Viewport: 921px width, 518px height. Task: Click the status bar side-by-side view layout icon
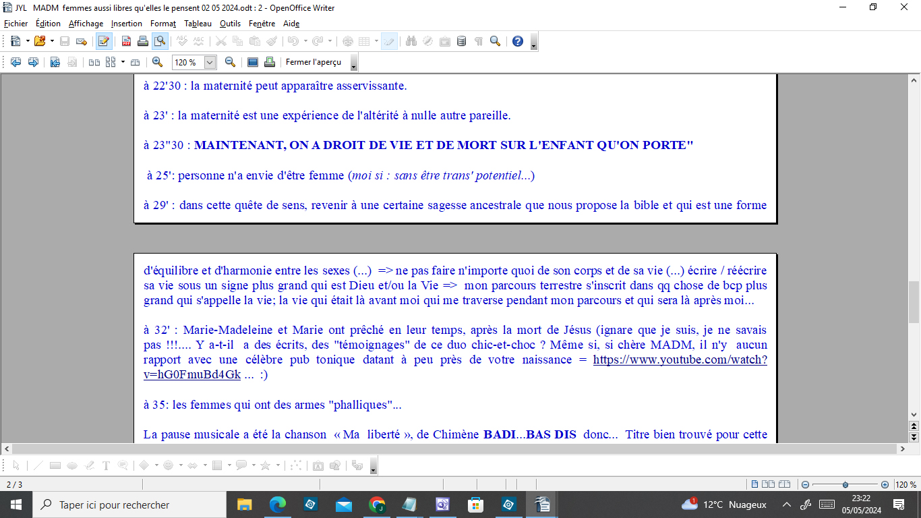pyautogui.click(x=769, y=484)
